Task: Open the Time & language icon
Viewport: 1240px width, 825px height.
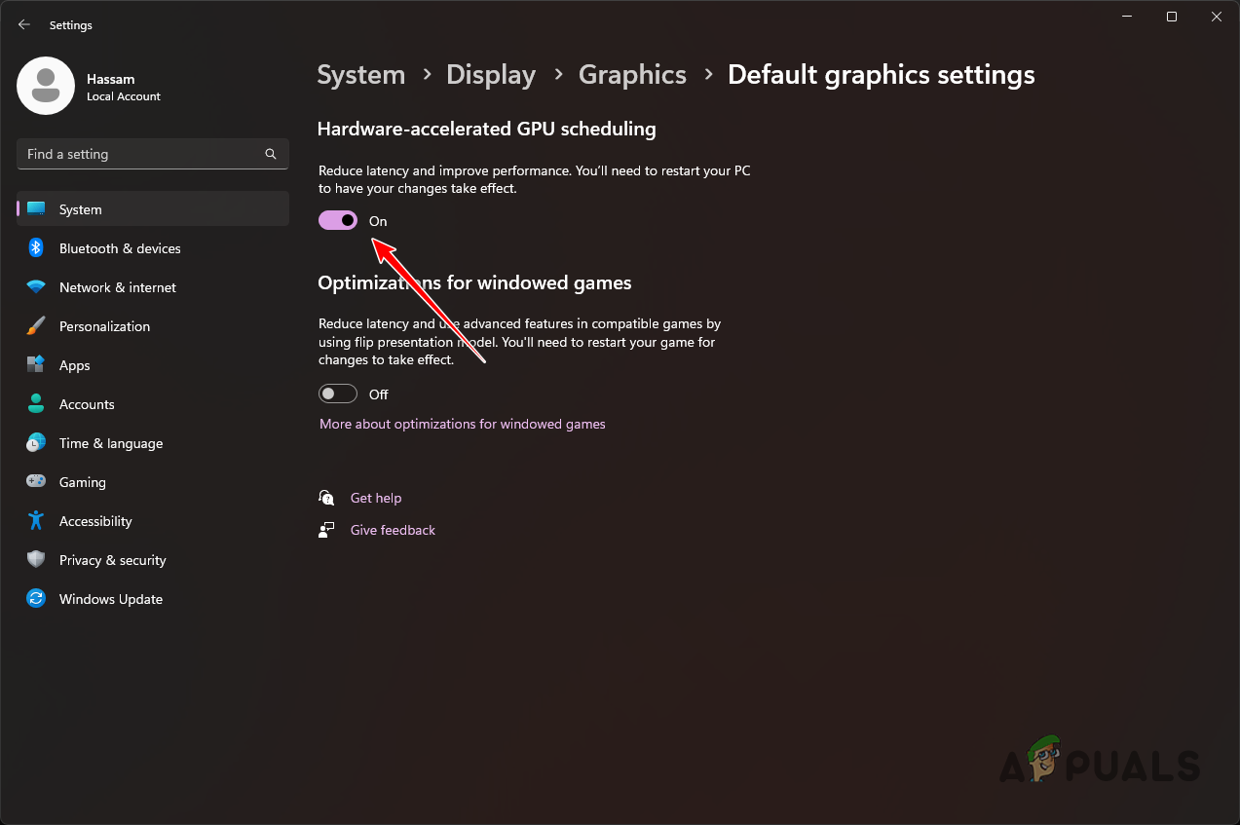Action: click(x=35, y=442)
